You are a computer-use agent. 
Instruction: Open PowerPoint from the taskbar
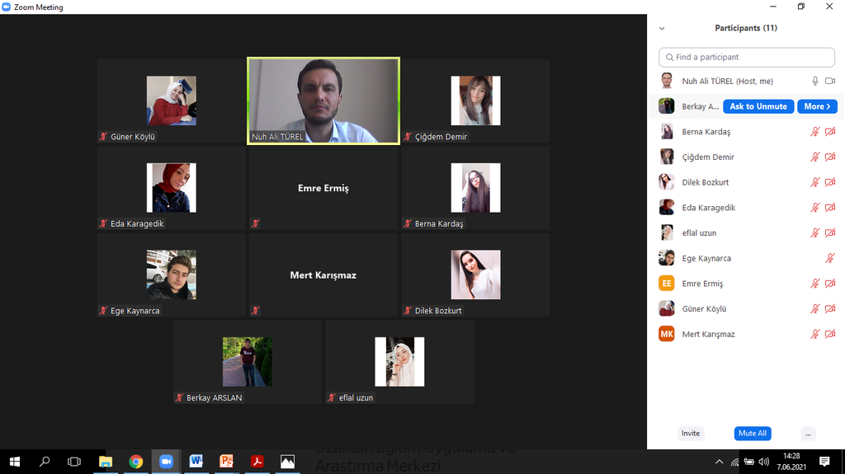pyautogui.click(x=226, y=462)
